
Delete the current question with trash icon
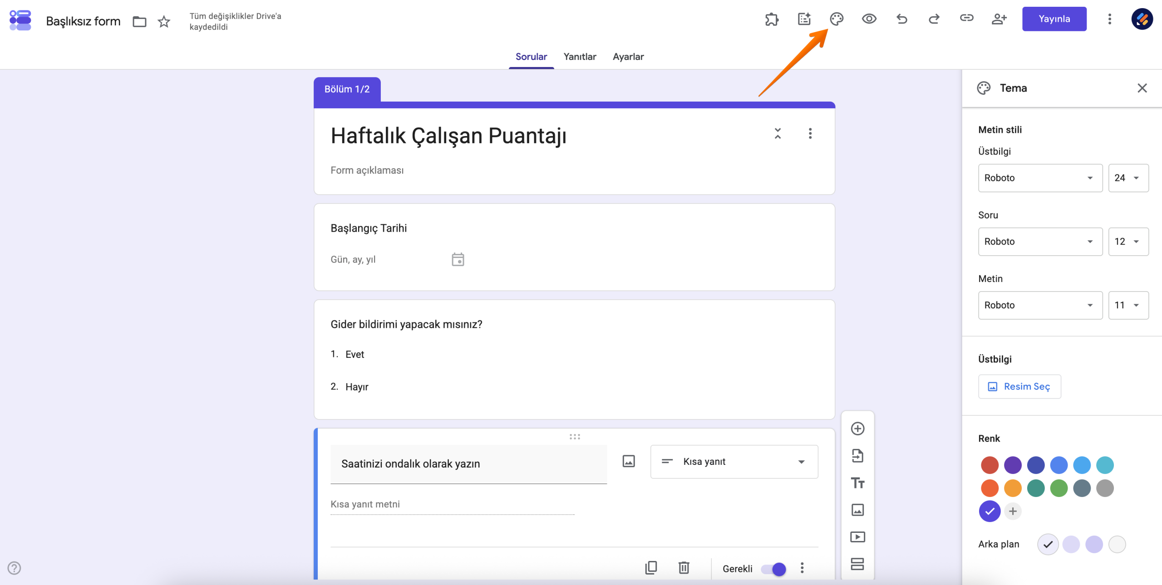coord(684,568)
